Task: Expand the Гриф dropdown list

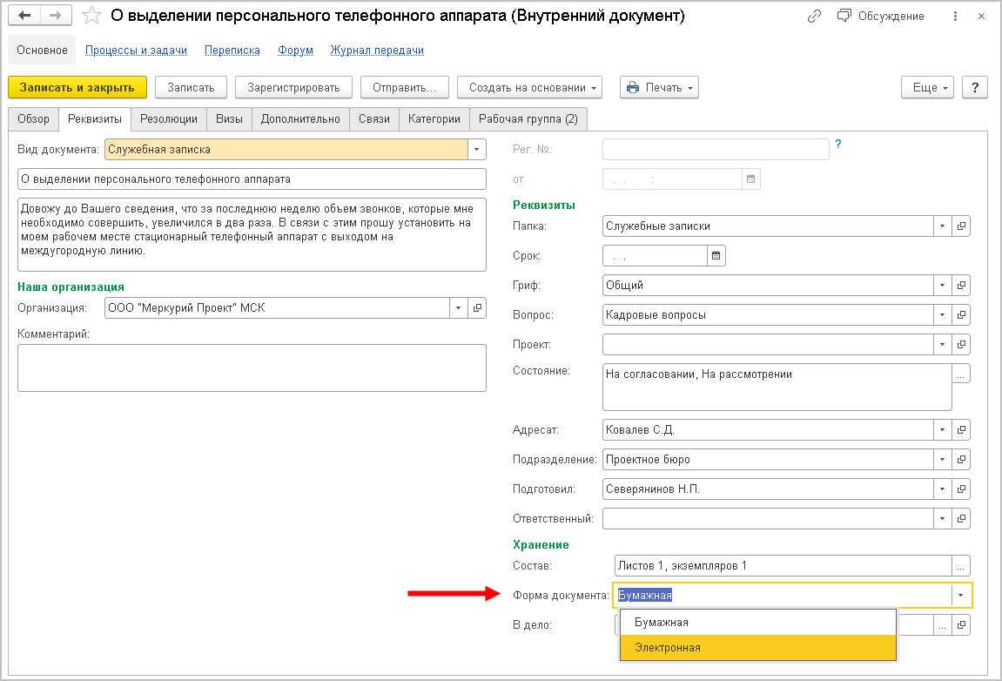Action: click(x=942, y=286)
